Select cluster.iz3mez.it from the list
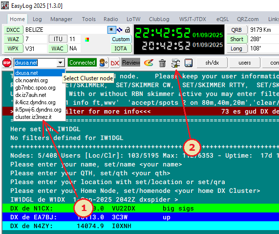This screenshot has width=279, height=234. (x=39, y=117)
